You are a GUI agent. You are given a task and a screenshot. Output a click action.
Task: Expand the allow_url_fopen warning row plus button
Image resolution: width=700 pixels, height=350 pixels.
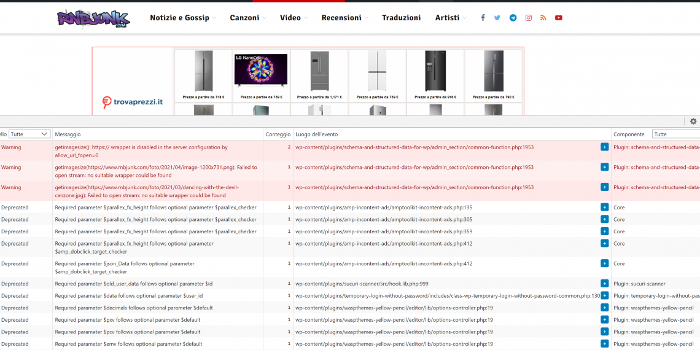[604, 147]
